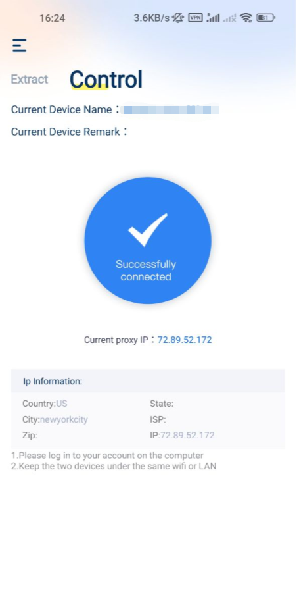297x601 pixels.
Task: Click the Current Device Remark field
Action: [69, 132]
